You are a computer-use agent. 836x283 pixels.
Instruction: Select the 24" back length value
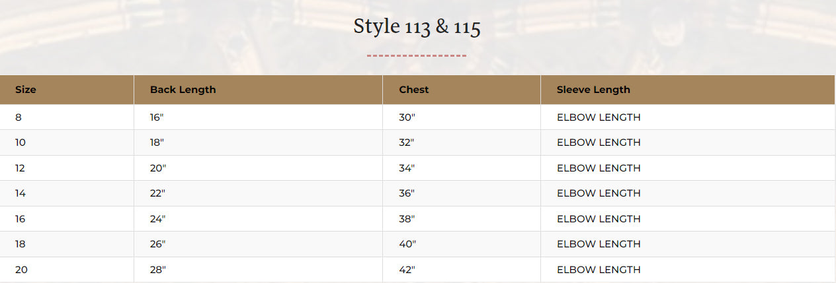[158, 219]
